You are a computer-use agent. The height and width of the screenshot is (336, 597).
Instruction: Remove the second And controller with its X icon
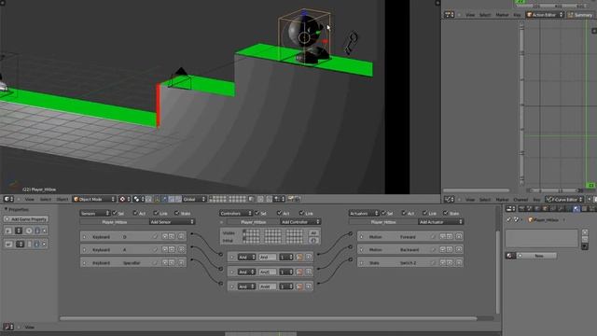click(x=309, y=272)
